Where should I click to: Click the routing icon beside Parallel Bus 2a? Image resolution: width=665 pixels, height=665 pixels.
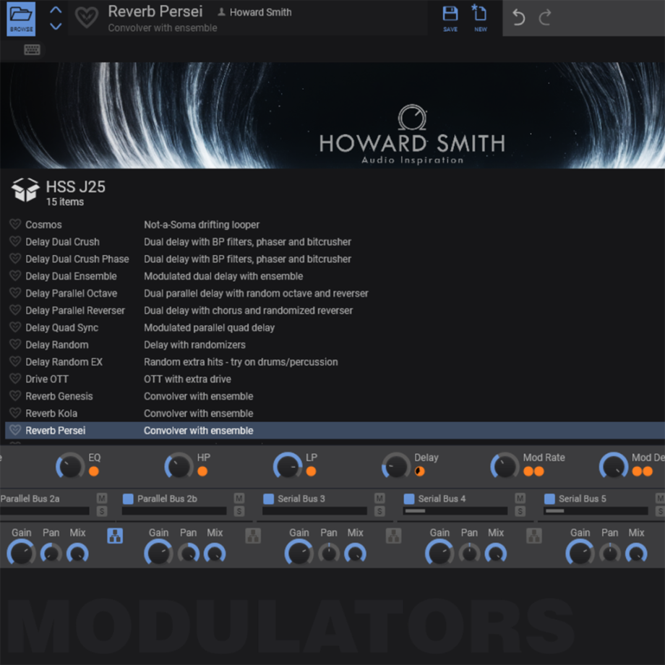pyautogui.click(x=113, y=536)
